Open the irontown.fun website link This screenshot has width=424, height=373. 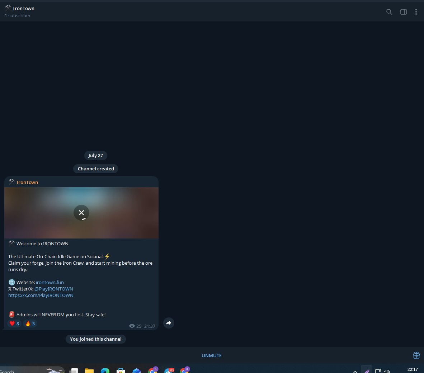click(50, 283)
